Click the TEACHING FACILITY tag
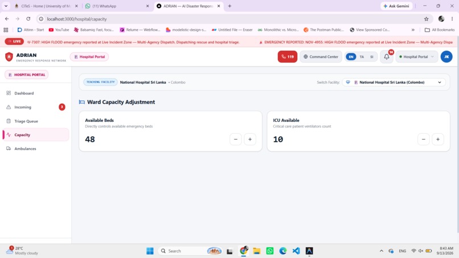Screen dimensions: 459x258 (100, 82)
